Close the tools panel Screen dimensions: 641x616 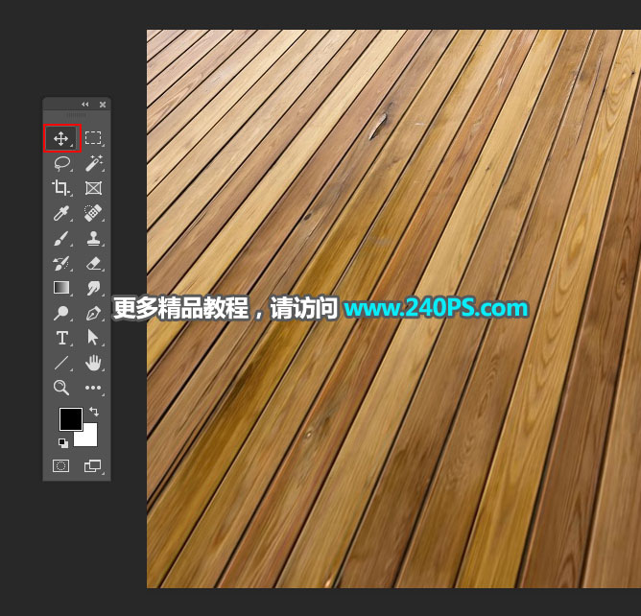103,105
